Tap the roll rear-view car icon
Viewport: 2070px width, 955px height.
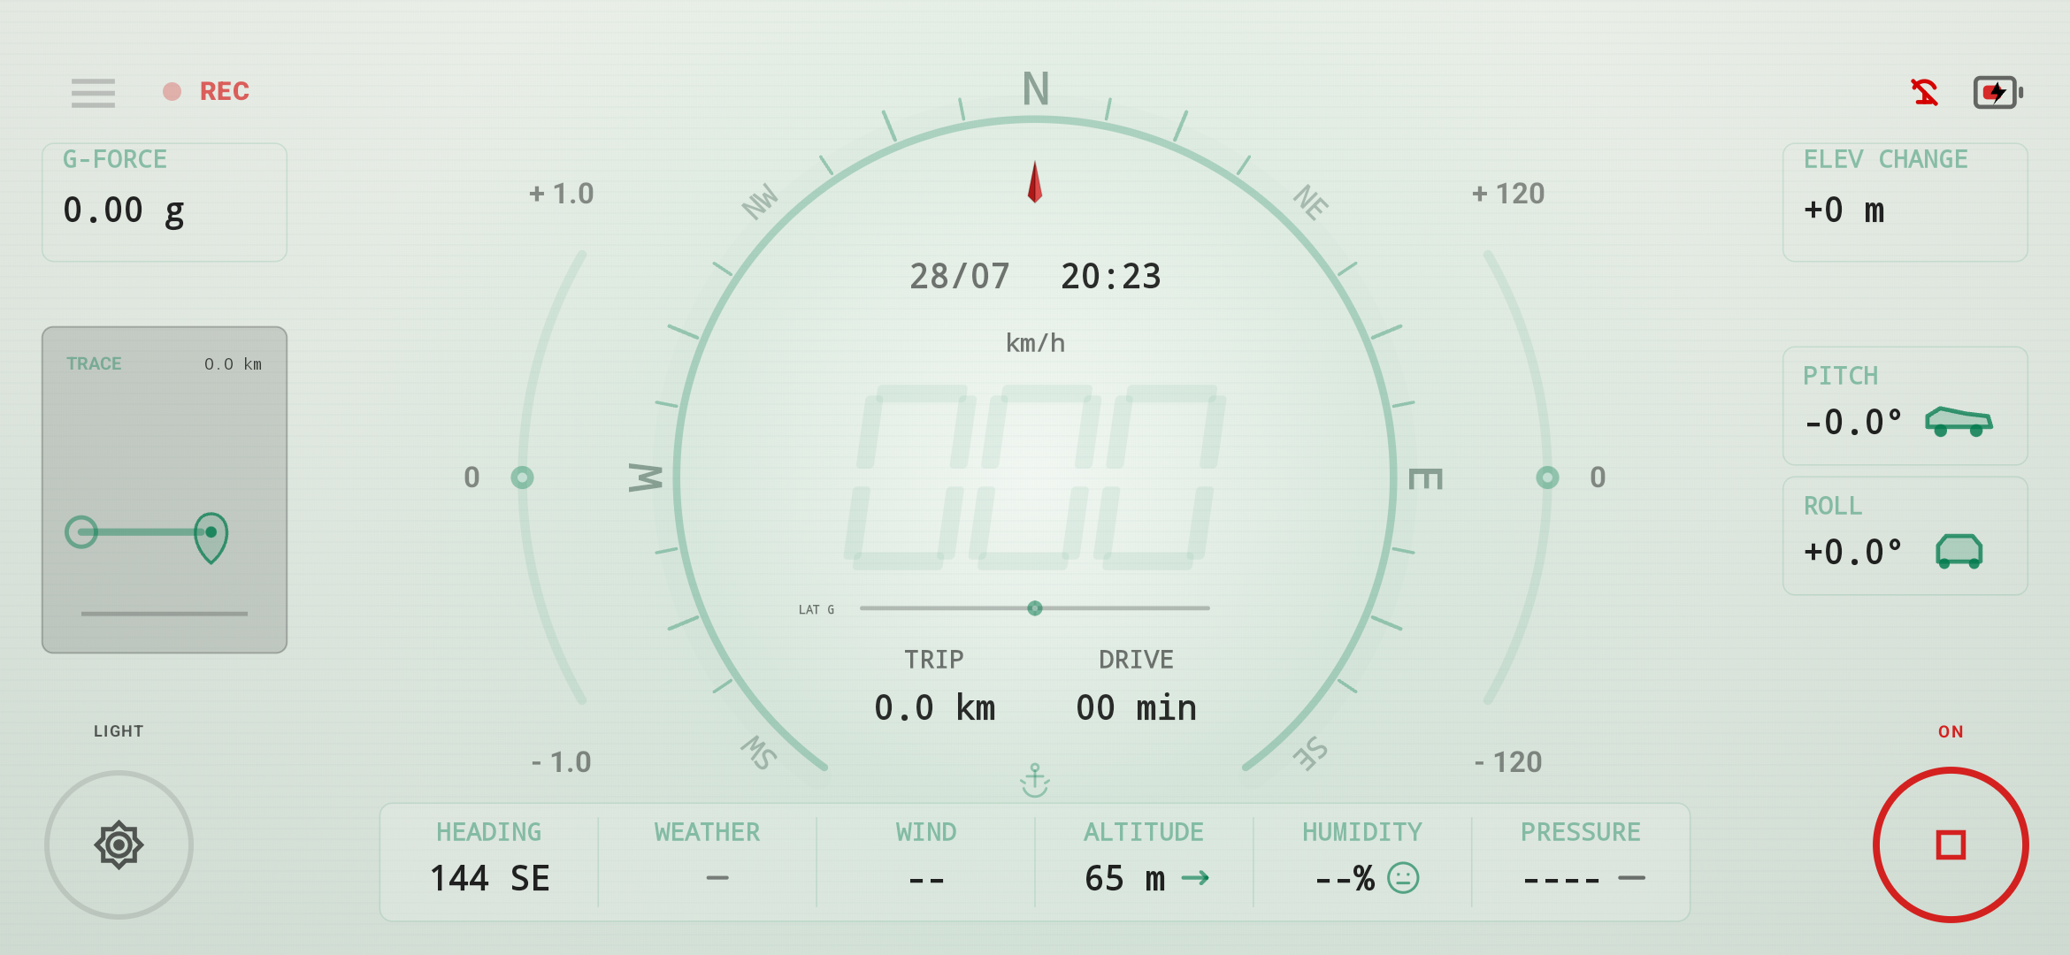pyautogui.click(x=1959, y=552)
